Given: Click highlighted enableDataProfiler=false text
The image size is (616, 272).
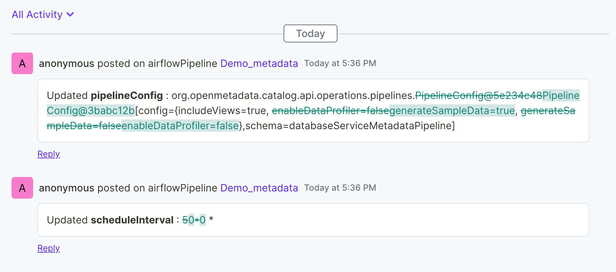Looking at the screenshot, I should pos(180,126).
